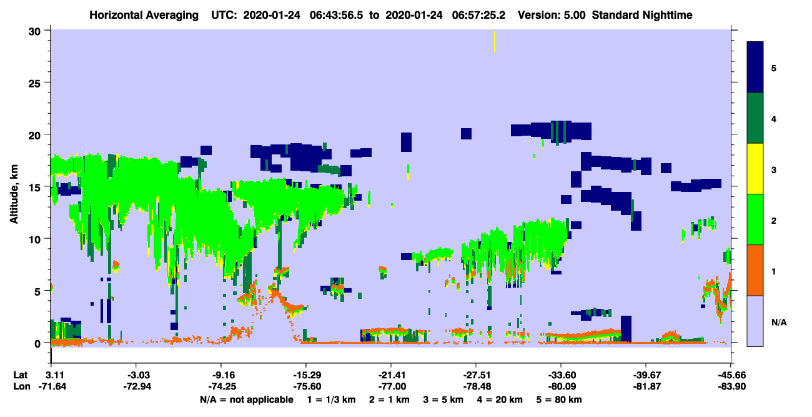
Task: Click the '2 = 1 km' legend entry
Action: [390, 399]
